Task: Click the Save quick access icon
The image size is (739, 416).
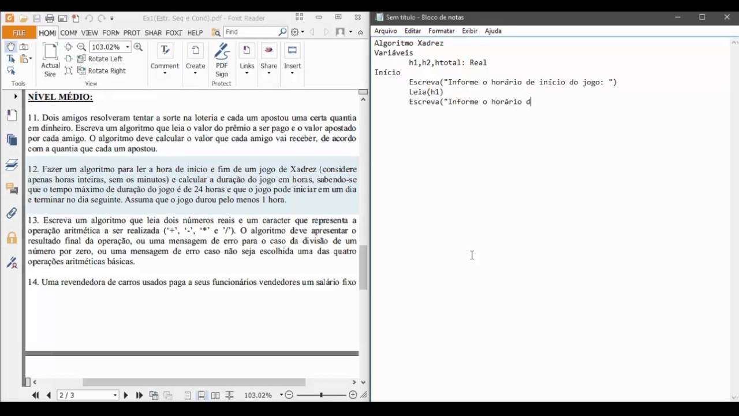Action: pyautogui.click(x=37, y=18)
